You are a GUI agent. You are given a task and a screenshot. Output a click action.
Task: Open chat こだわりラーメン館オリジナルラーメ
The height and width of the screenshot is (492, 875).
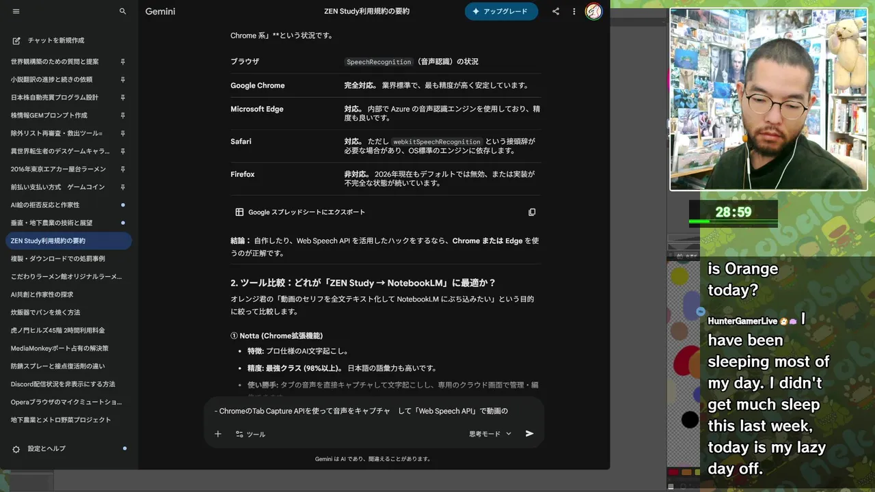(x=66, y=277)
